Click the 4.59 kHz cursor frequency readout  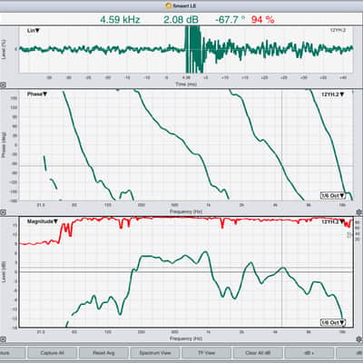(x=120, y=20)
